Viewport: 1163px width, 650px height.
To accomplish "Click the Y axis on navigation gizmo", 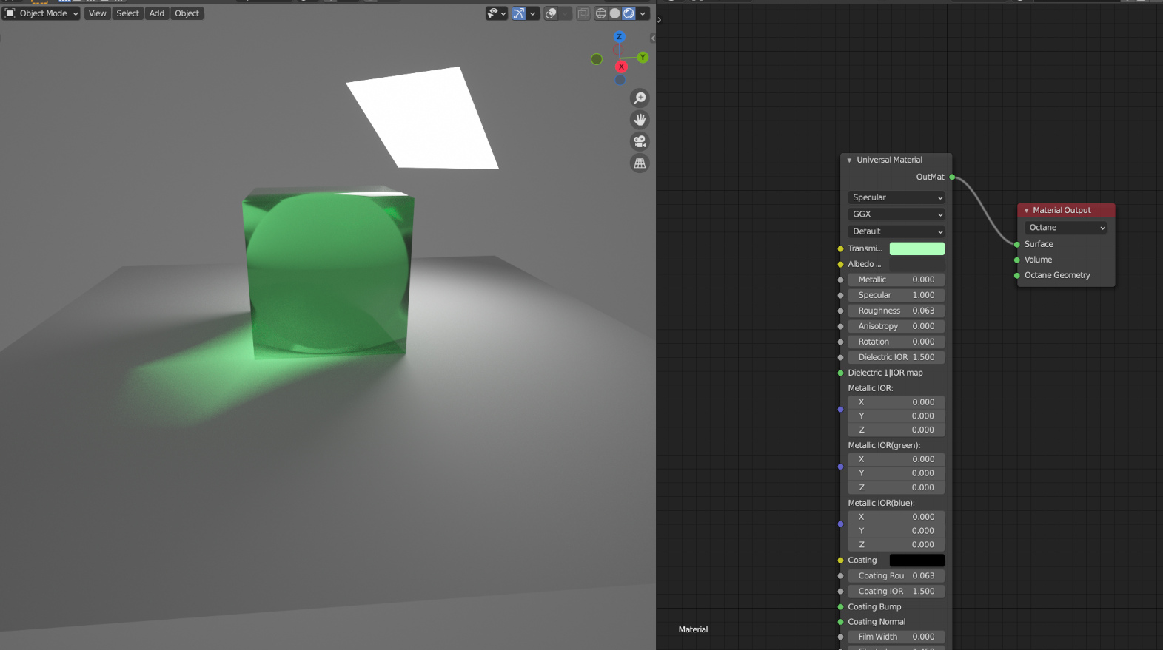I will coord(643,57).
